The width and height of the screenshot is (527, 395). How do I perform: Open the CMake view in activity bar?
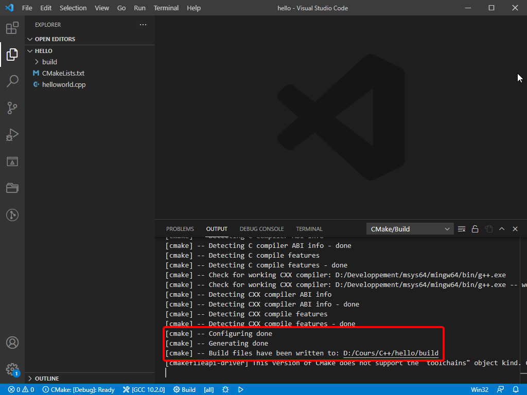tap(12, 161)
